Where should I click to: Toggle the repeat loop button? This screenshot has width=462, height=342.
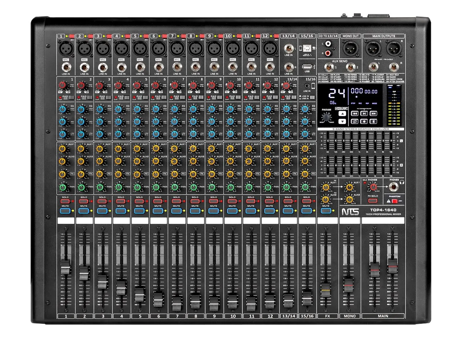[x=355, y=121]
